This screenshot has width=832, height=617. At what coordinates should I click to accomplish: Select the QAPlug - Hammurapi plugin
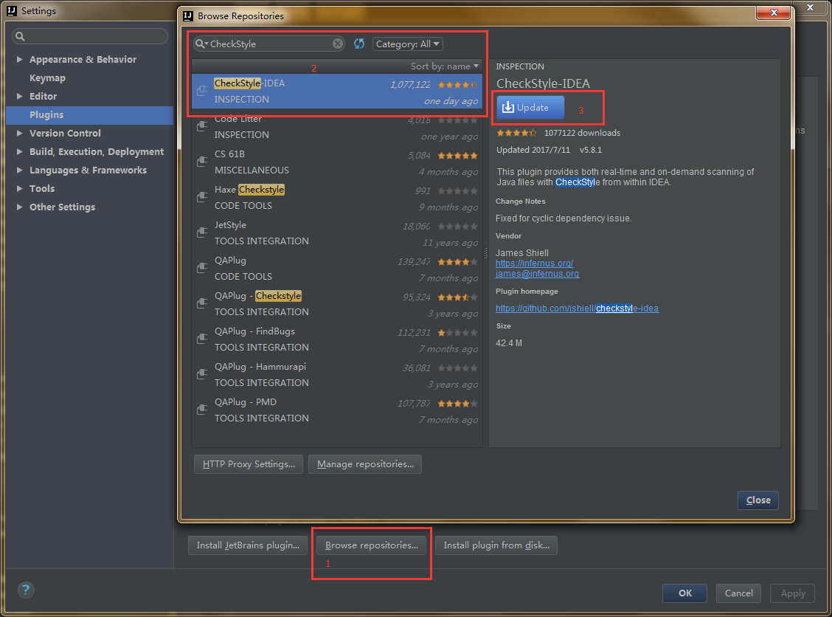(x=337, y=375)
